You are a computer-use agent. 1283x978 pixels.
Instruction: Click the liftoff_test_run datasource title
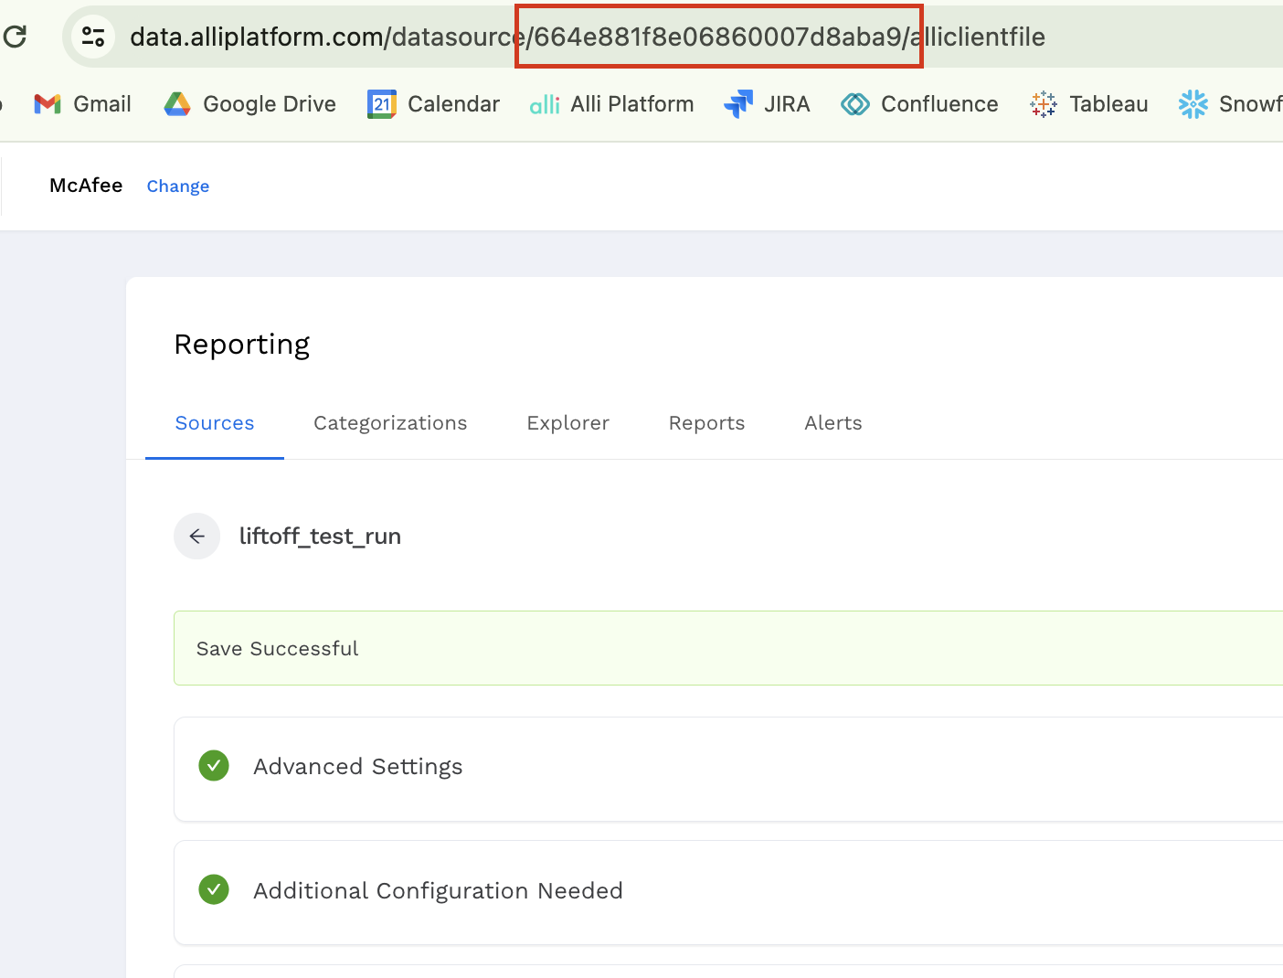point(320,537)
